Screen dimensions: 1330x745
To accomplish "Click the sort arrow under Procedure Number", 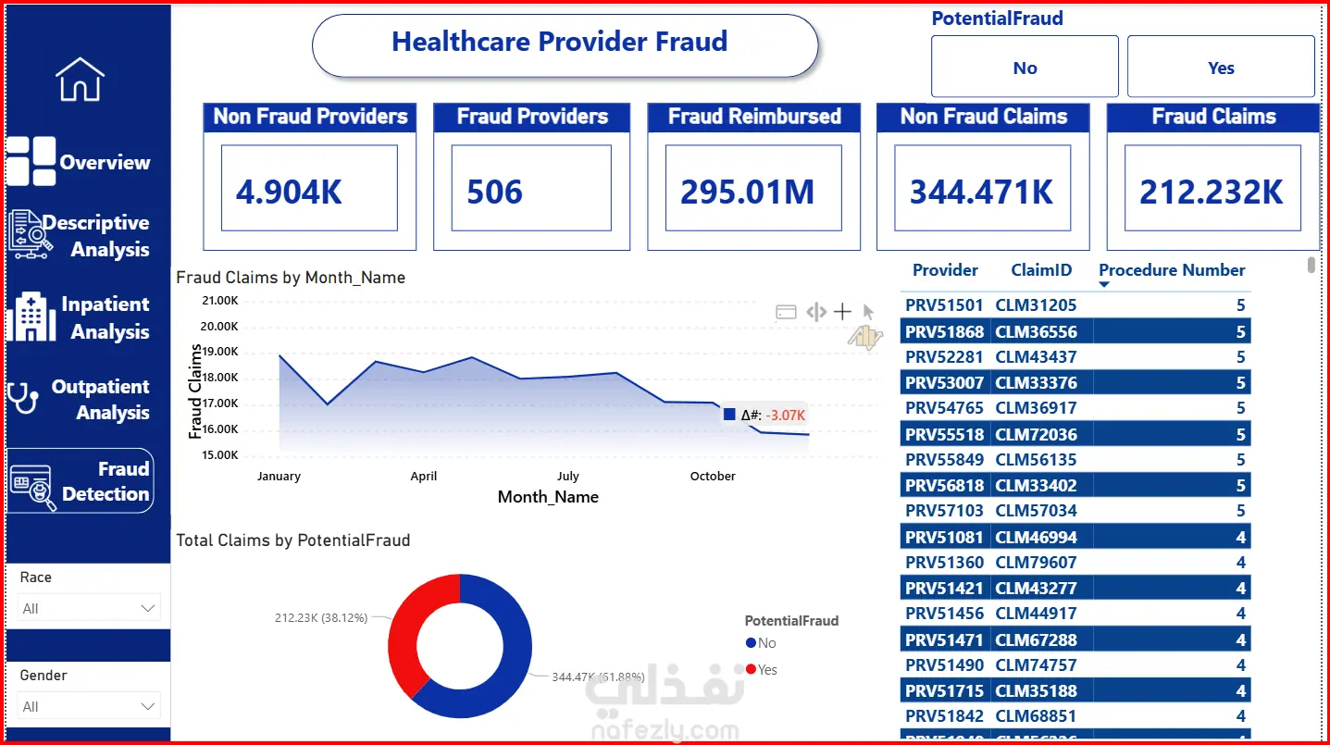I will click(x=1103, y=285).
